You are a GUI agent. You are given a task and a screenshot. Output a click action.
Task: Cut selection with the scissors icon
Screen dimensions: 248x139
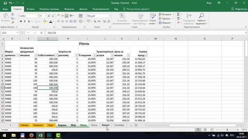(x=12, y=14)
